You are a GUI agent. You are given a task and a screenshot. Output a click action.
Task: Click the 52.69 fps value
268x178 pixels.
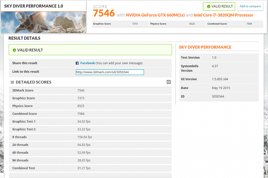click(84, 153)
